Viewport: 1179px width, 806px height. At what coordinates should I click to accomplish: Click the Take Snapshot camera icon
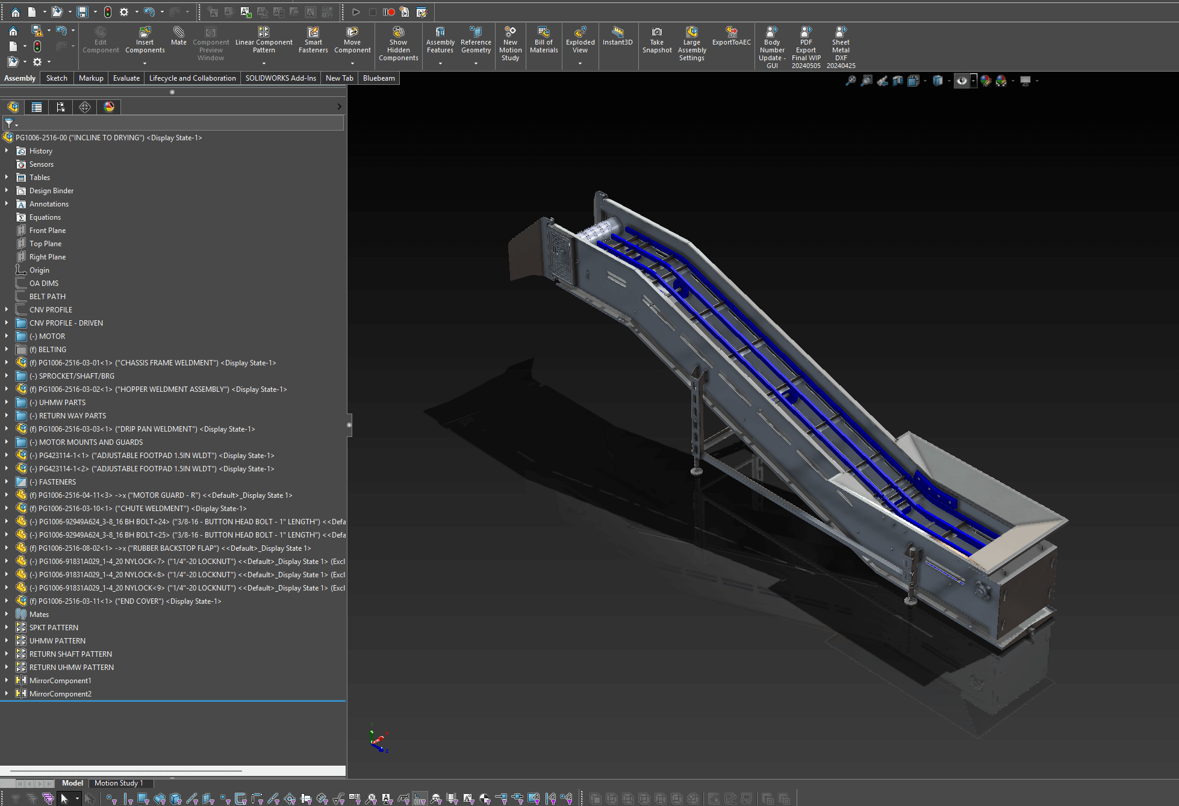pyautogui.click(x=656, y=33)
